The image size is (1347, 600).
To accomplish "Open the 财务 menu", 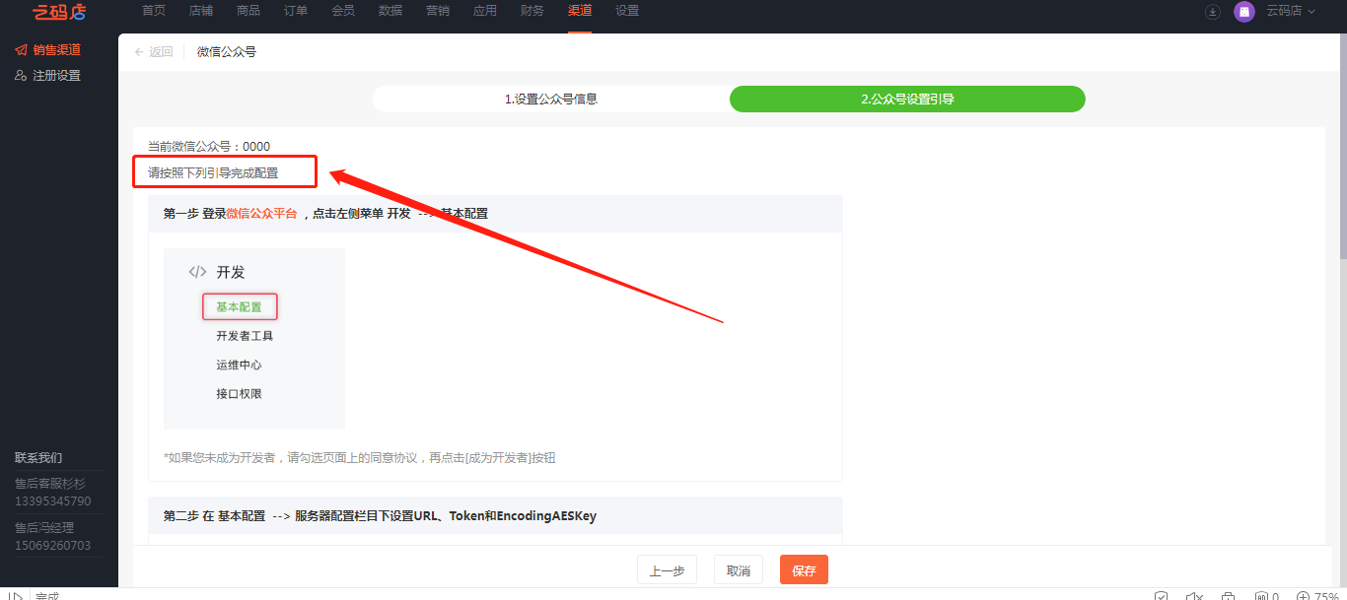I will coord(532,11).
